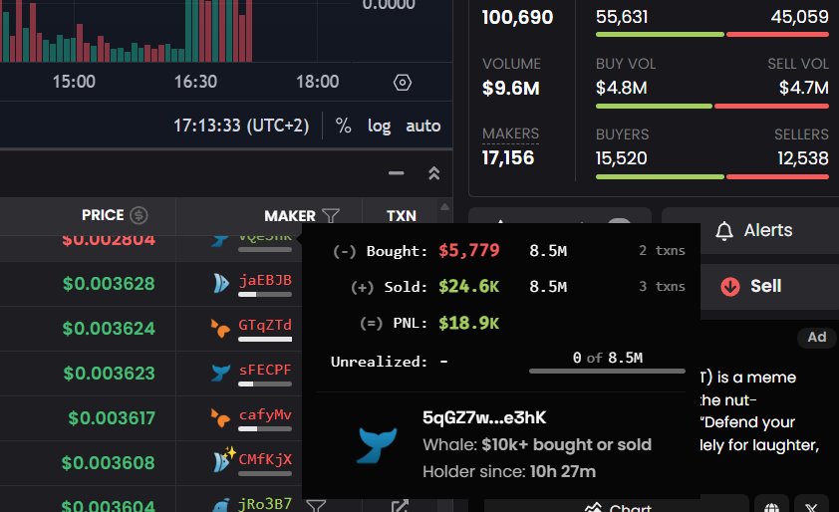Viewport: 839px width, 512px height.
Task: Click the sparkle dolphin icon beside CMfKjX
Action: coord(223,459)
